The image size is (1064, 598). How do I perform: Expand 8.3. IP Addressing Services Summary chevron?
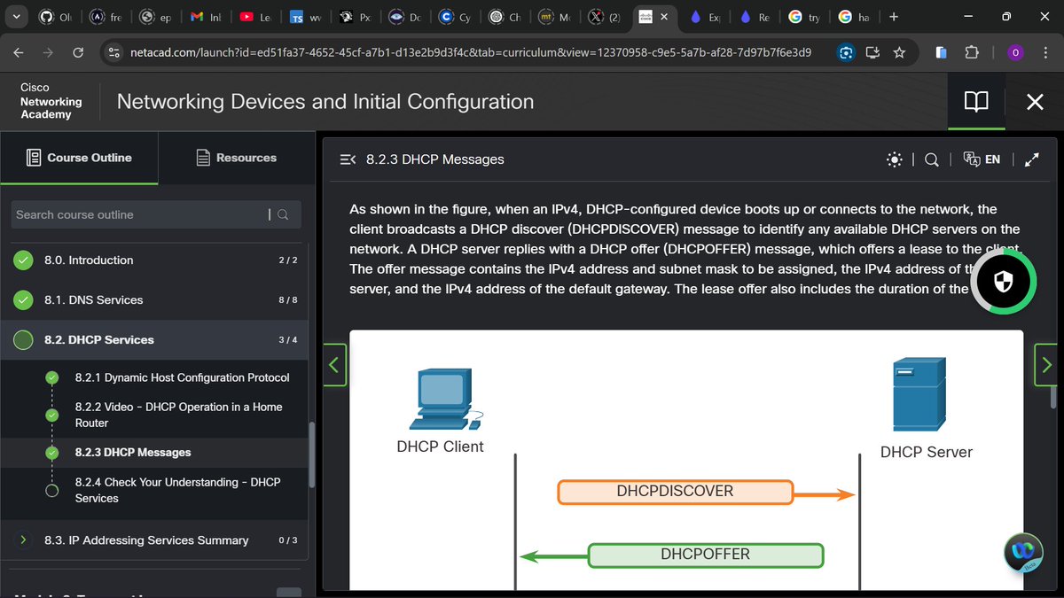[23, 540]
